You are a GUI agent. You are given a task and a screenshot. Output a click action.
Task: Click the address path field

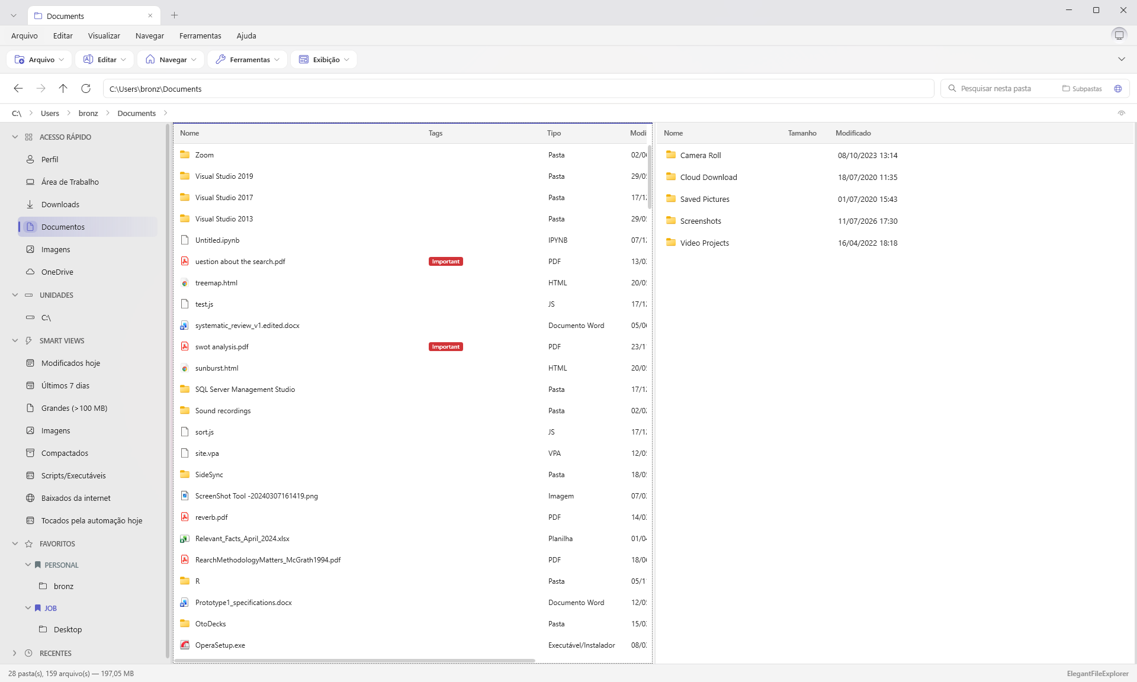tap(518, 89)
